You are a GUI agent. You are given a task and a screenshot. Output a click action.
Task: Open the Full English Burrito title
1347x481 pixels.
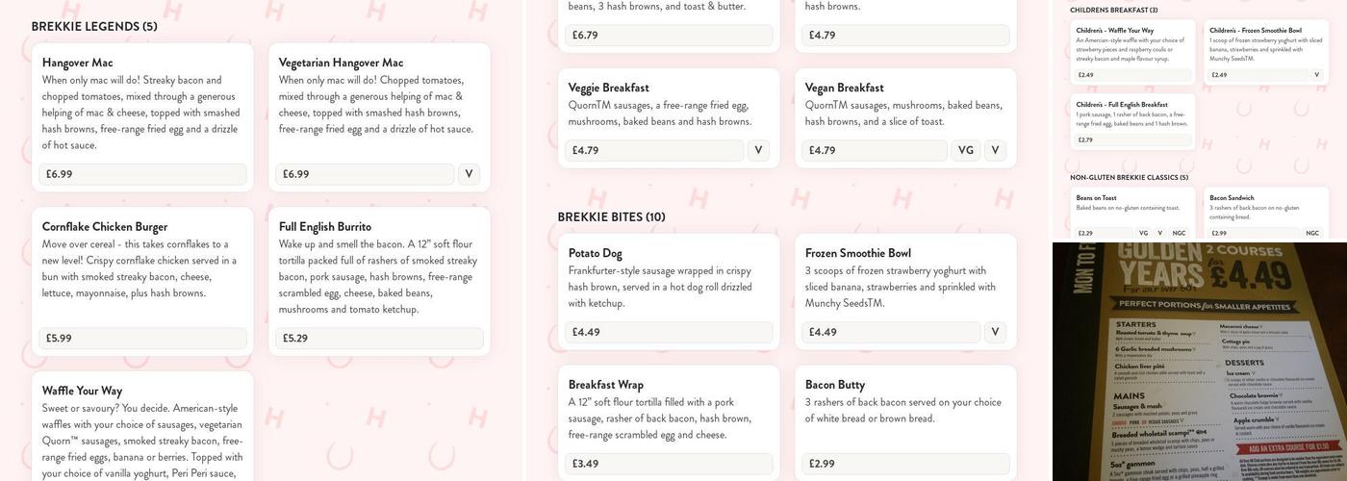coord(324,227)
